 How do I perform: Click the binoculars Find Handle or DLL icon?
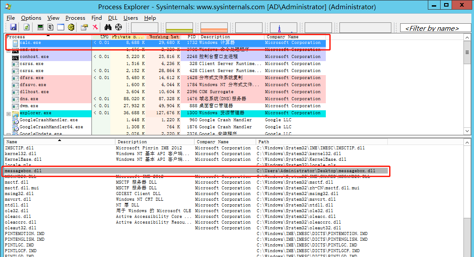[108, 27]
